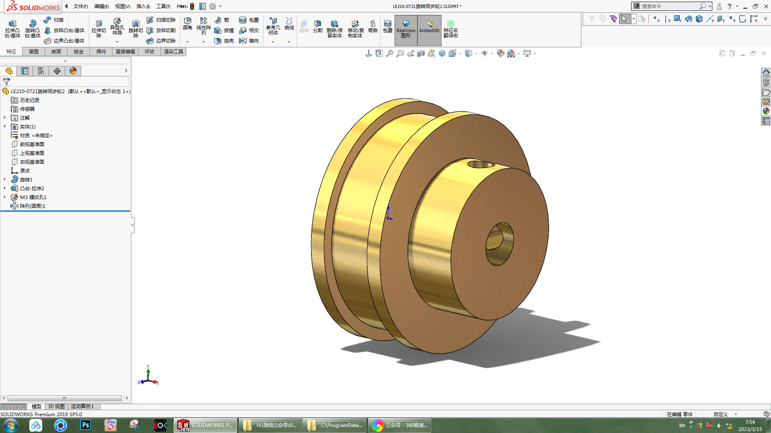Click the Boundary Boss tool (边界凸台/基体)
The image size is (771, 433).
pos(64,41)
